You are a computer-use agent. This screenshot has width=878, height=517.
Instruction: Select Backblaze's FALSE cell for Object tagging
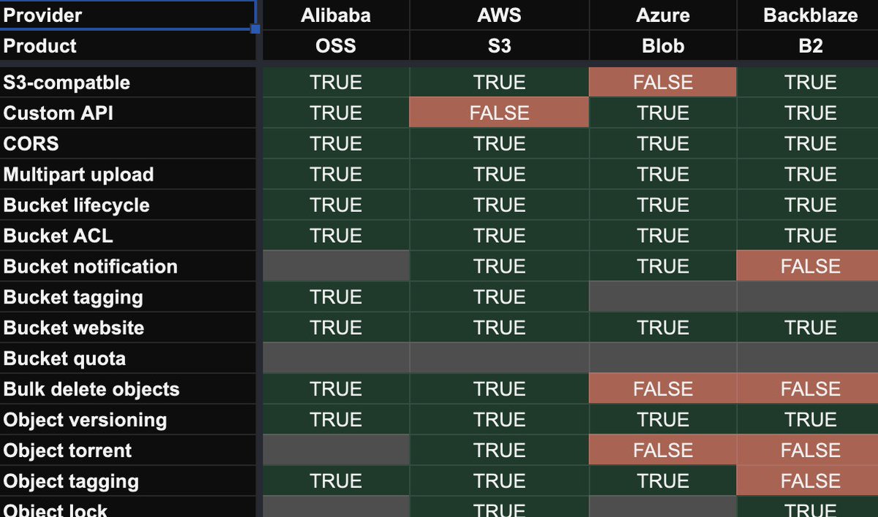point(808,481)
